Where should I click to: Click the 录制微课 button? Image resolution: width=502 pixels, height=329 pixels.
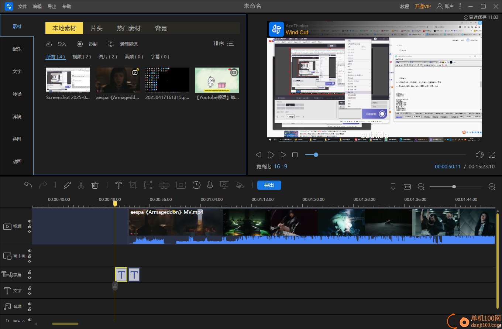123,44
